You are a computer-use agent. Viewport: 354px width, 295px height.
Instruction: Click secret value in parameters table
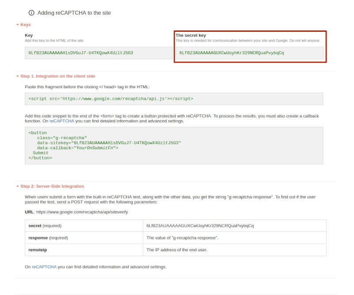click(x=200, y=226)
